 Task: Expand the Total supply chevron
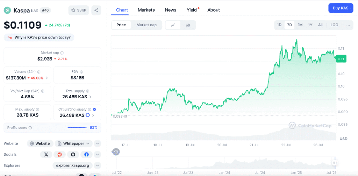click(x=91, y=97)
